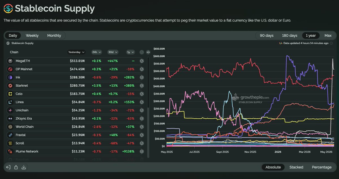Switch to the Monthly tab
Viewport: 339px width, 179px height.
coord(54,36)
